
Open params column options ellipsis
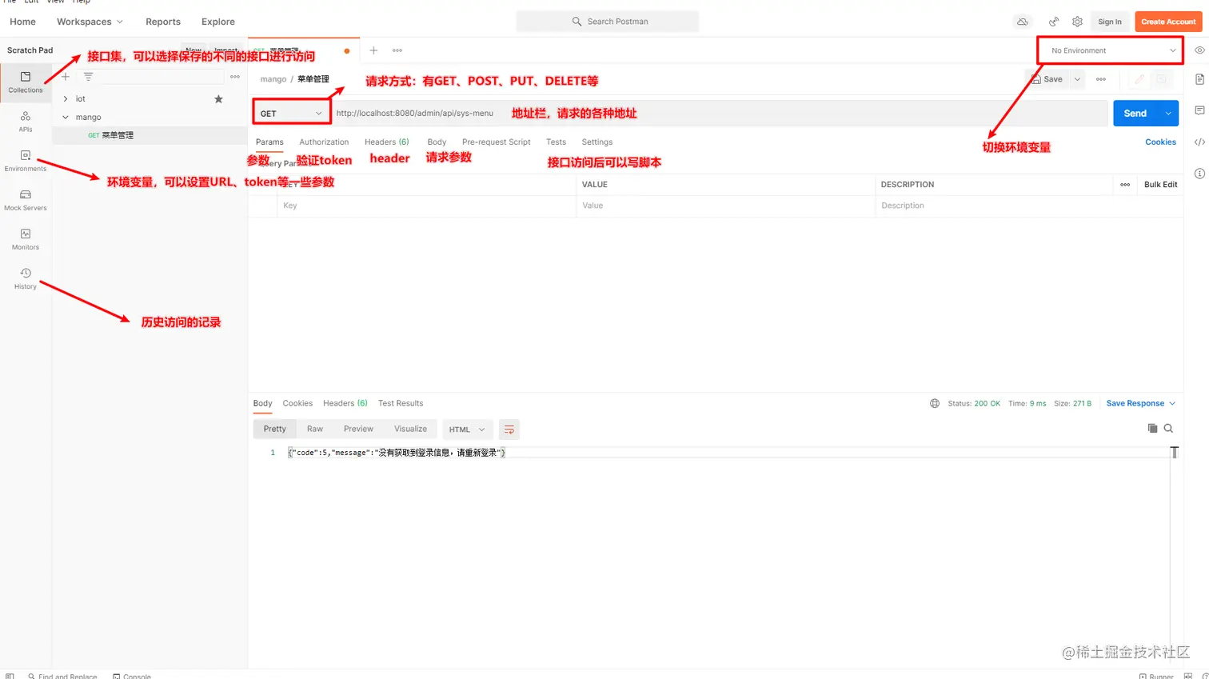click(1125, 185)
